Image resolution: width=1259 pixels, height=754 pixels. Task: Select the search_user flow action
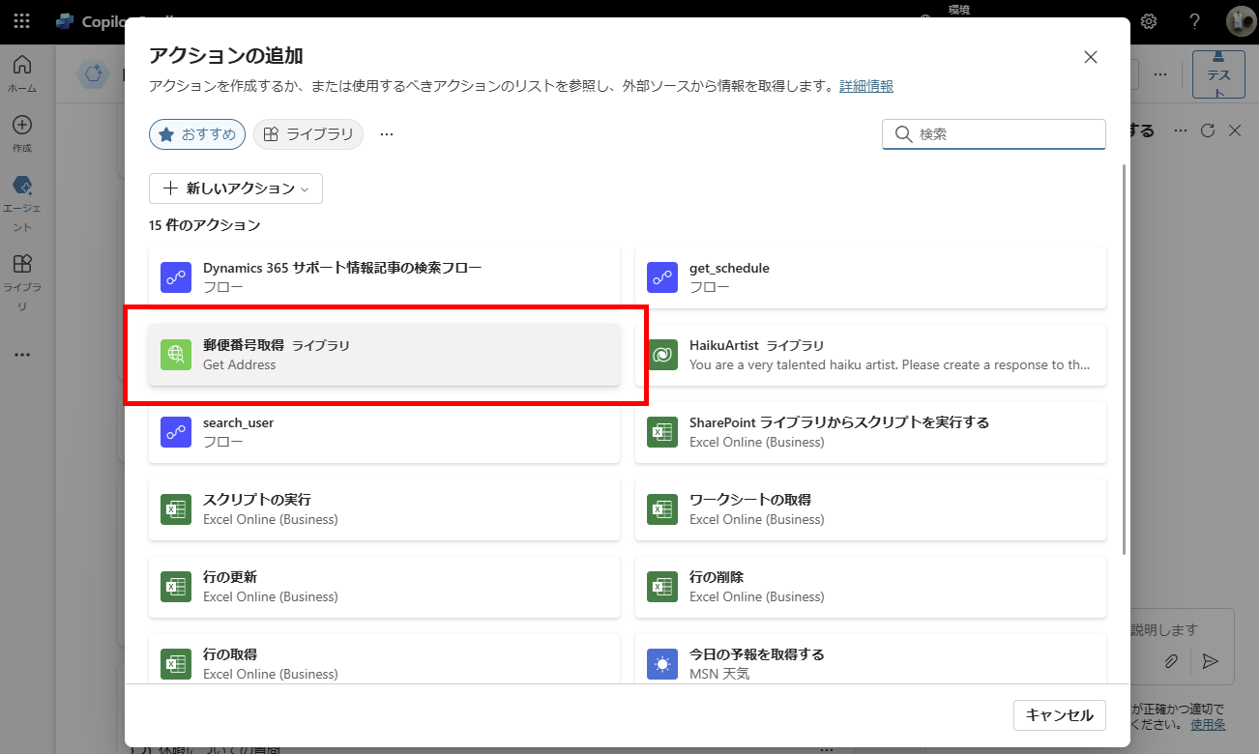tap(384, 432)
